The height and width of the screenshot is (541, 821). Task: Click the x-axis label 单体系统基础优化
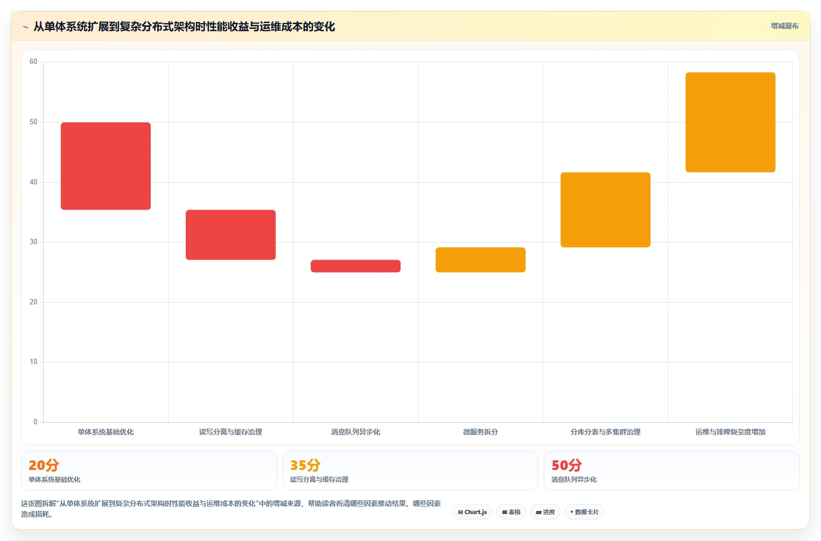click(106, 432)
